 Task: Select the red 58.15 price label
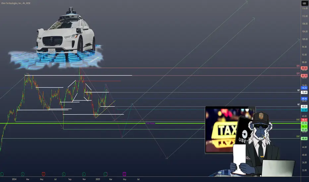coord(304,120)
